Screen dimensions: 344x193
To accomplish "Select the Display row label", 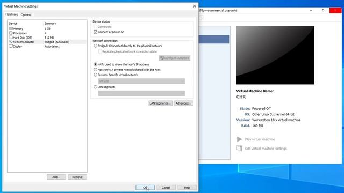I will [x=18, y=47].
